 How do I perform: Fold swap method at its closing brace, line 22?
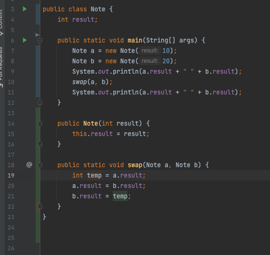pos(40,206)
